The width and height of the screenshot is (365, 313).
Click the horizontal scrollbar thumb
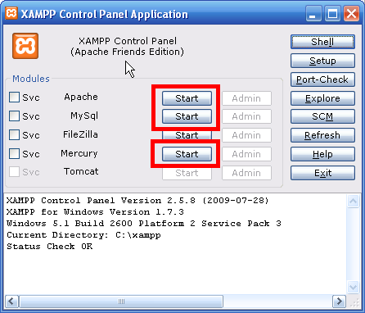[x=121, y=302]
